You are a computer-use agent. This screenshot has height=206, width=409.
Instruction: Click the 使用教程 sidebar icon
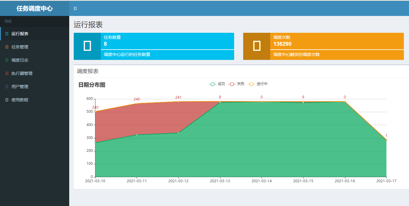(7, 100)
